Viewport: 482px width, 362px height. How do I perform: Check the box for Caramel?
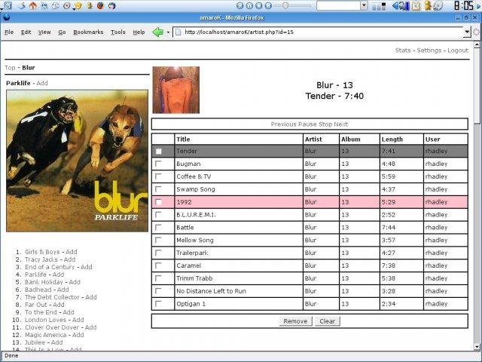point(158,265)
